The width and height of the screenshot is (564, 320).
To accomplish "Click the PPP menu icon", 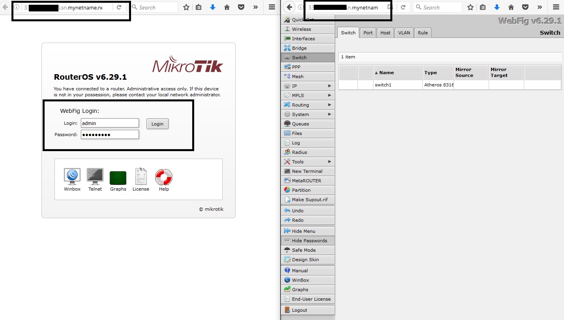I will coord(287,67).
